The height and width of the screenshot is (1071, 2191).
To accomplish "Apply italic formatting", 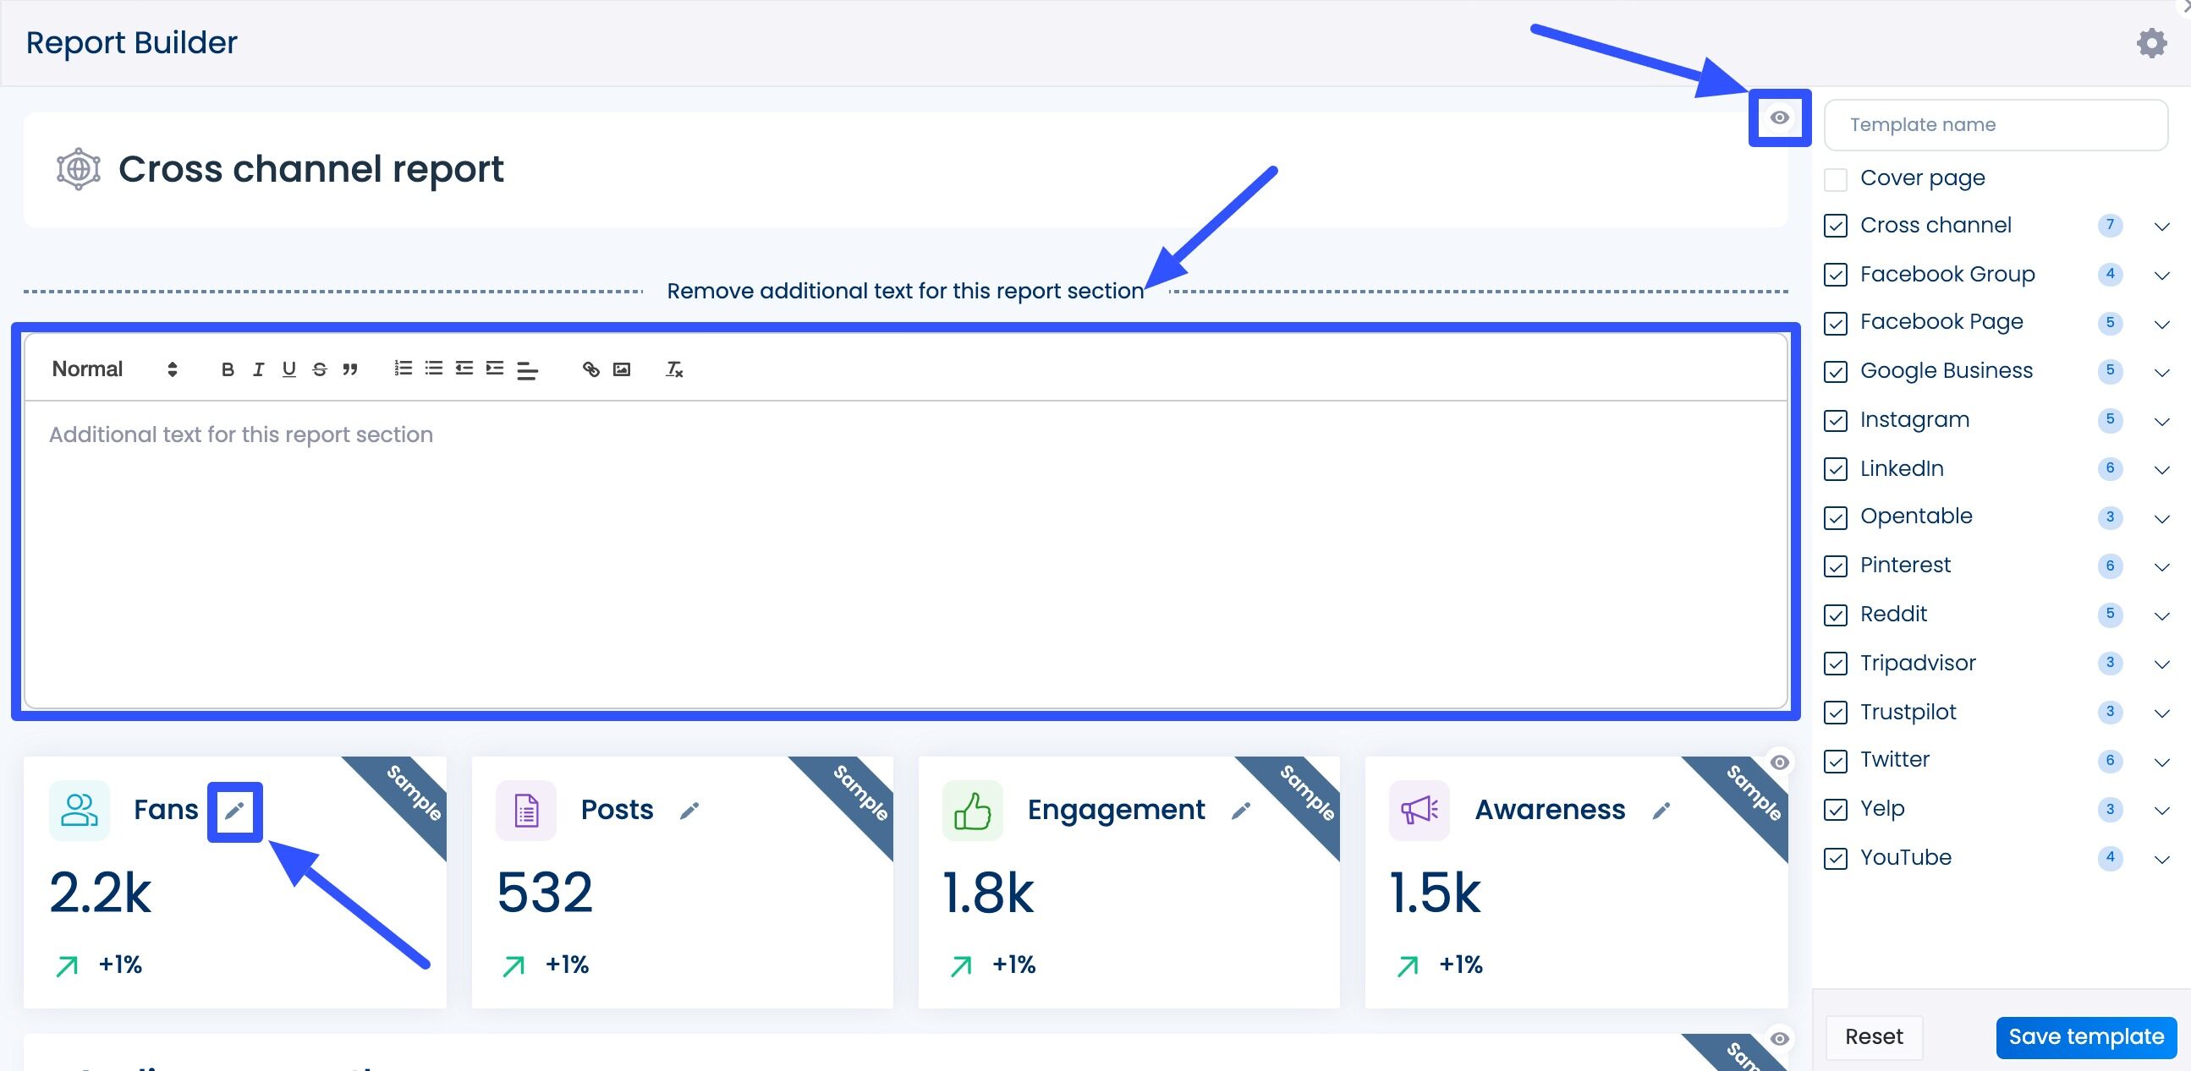I will coord(258,369).
